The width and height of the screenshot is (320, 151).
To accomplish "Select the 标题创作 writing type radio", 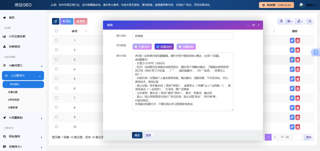I will pyautogui.click(x=164, y=46).
